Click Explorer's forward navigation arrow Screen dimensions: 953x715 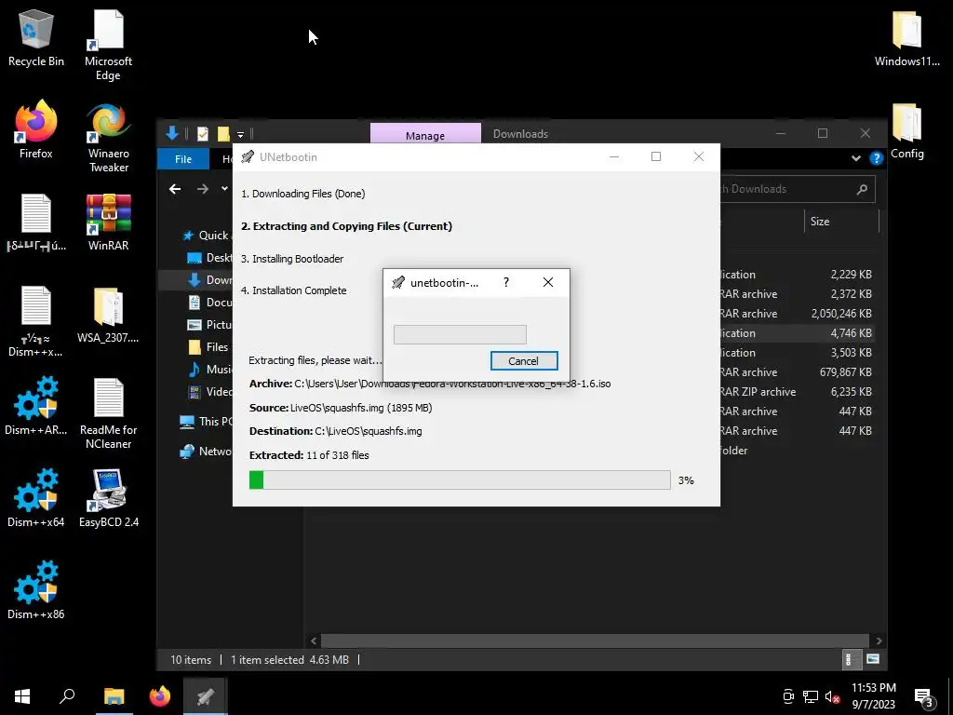click(203, 189)
